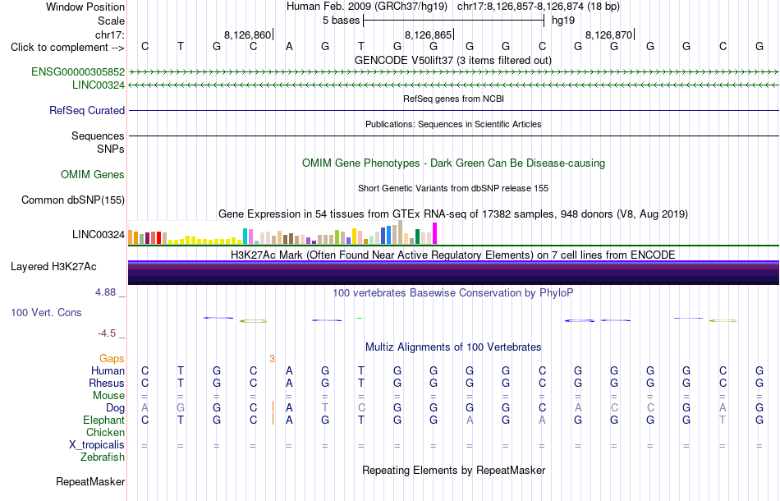Click the chr17: base position label
The height and width of the screenshot is (501, 780).
pos(110,34)
